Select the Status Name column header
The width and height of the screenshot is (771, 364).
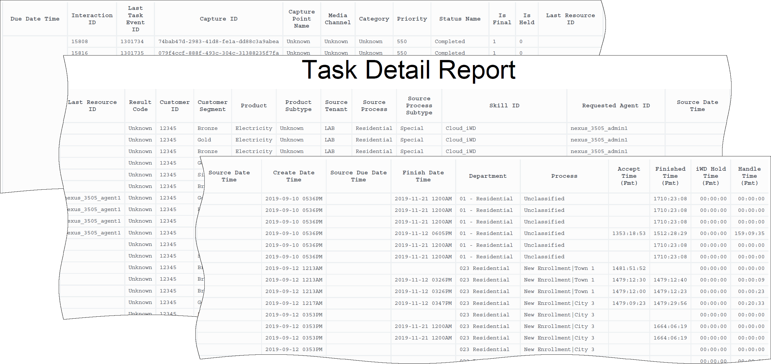point(459,19)
